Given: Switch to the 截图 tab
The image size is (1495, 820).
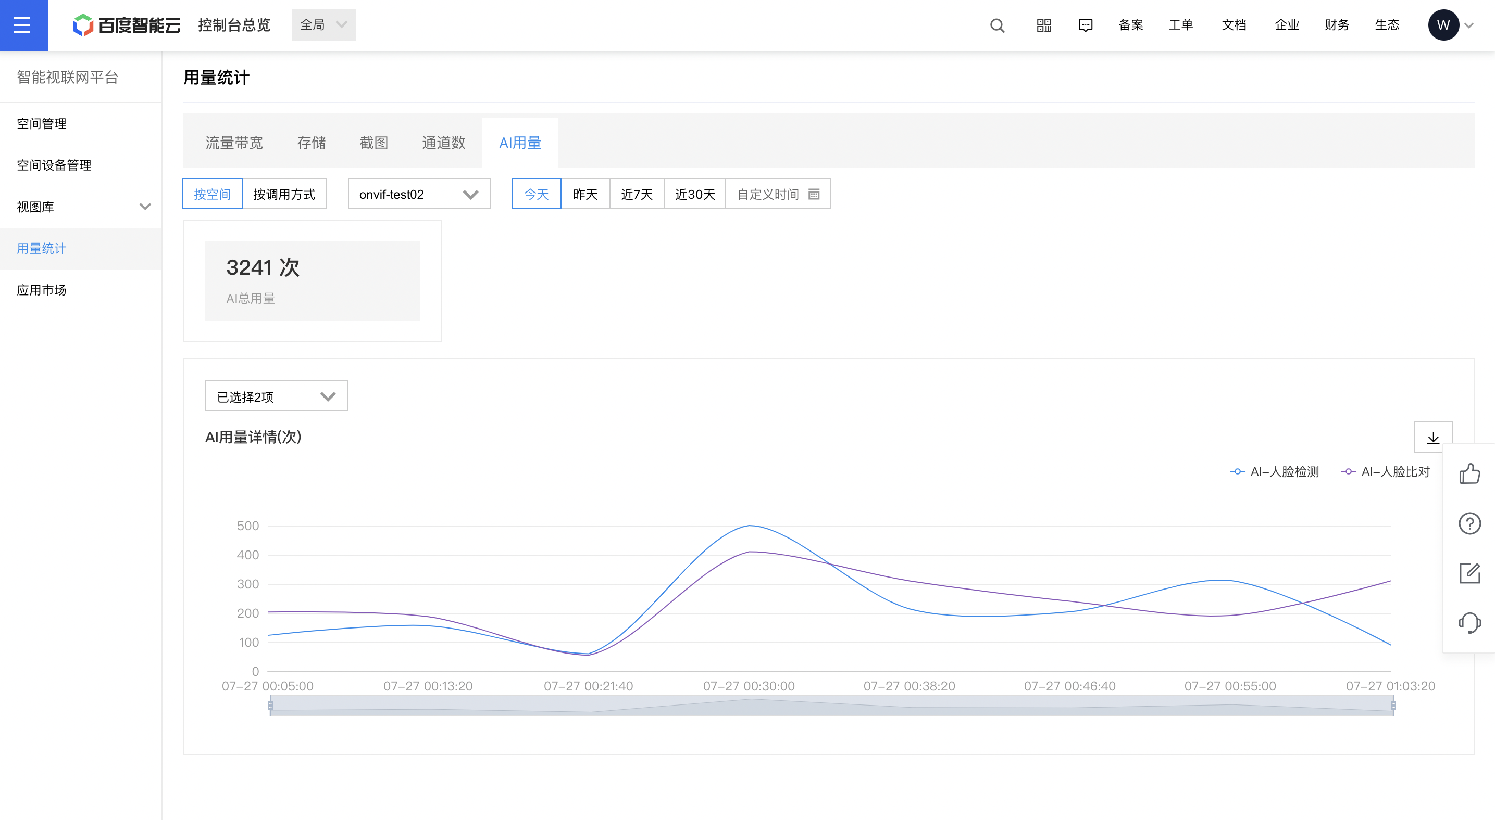Looking at the screenshot, I should click(x=374, y=143).
